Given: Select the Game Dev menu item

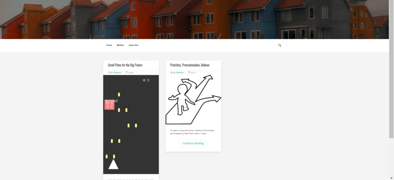Looking at the screenshot, I should pyautogui.click(x=134, y=45).
